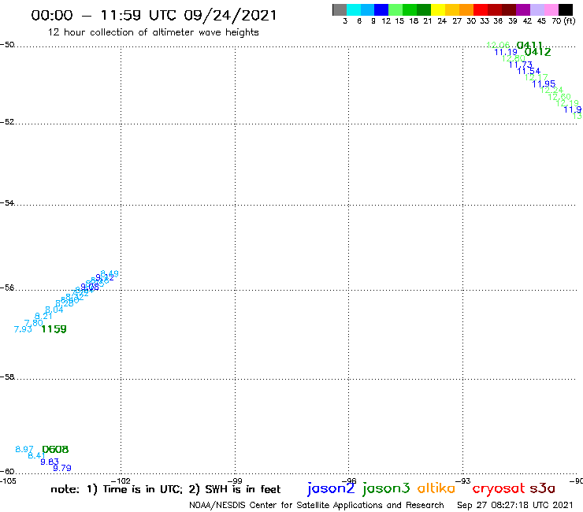This screenshot has height=512, width=583.
Task: Click the wave height value '12.24'
Action: coord(551,90)
